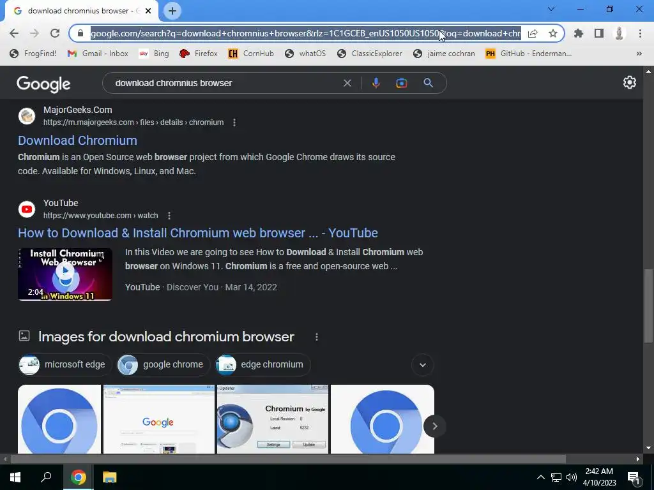Open the Extensions puzzle icon
The height and width of the screenshot is (490, 654).
(x=579, y=33)
